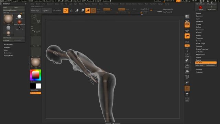Open the stroke type dots thumbnail
220x124 pixels.
36,30
